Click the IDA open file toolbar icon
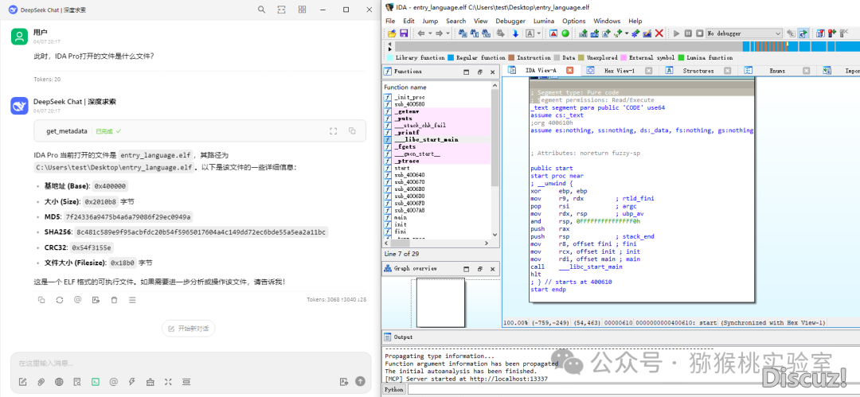860x397 pixels. (392, 33)
